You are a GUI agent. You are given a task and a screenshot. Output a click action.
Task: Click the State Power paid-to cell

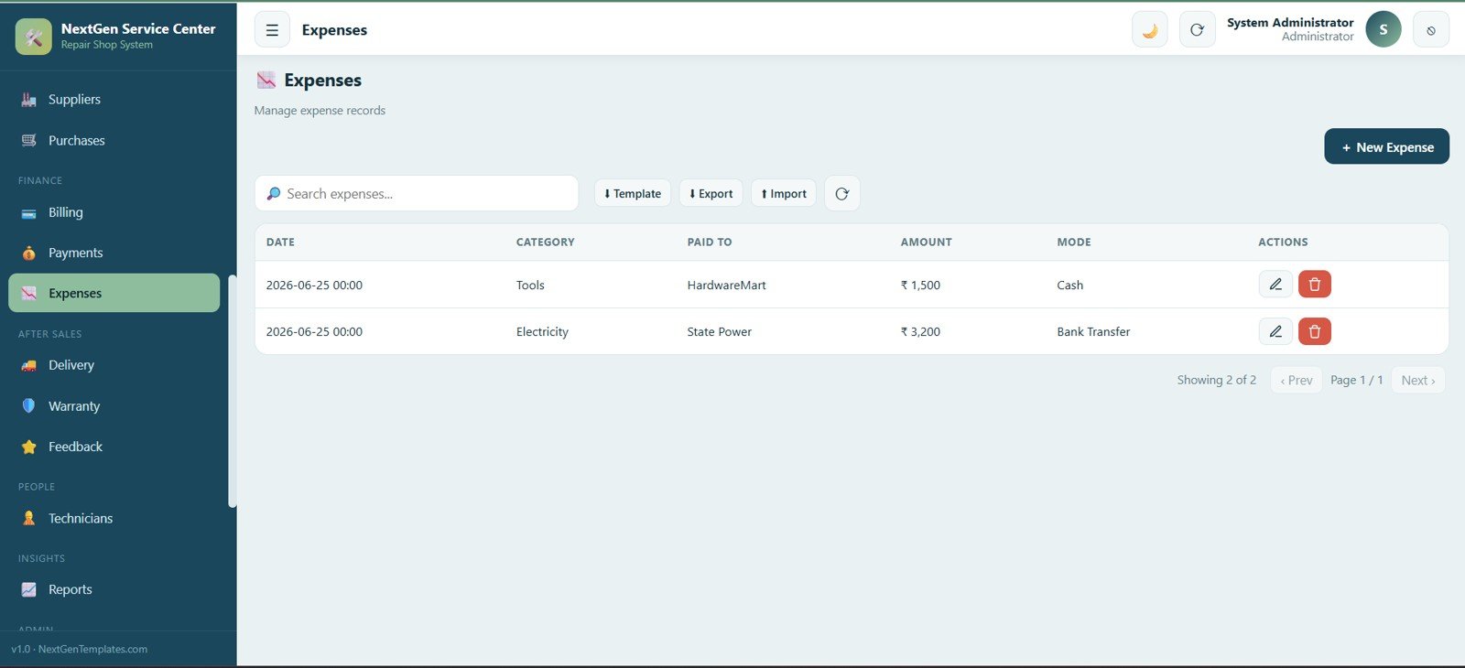pyautogui.click(x=720, y=331)
